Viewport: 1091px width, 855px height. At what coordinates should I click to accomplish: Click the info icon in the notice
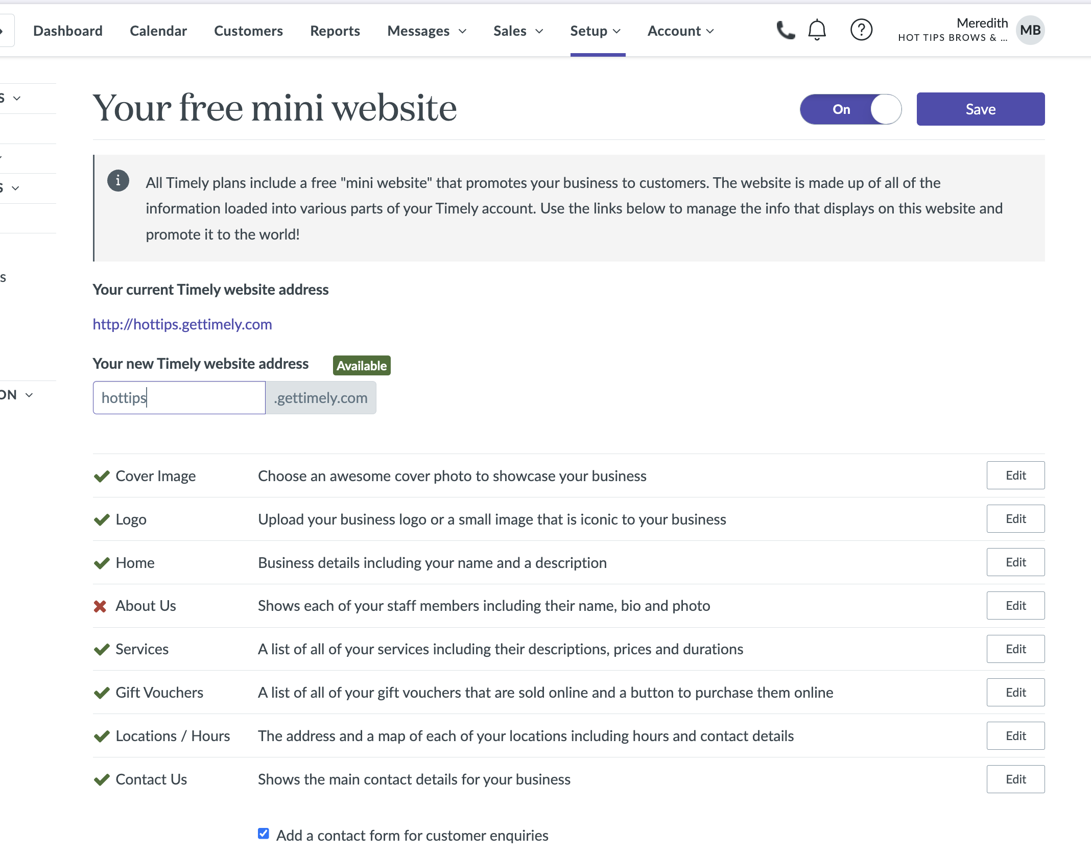tap(118, 181)
